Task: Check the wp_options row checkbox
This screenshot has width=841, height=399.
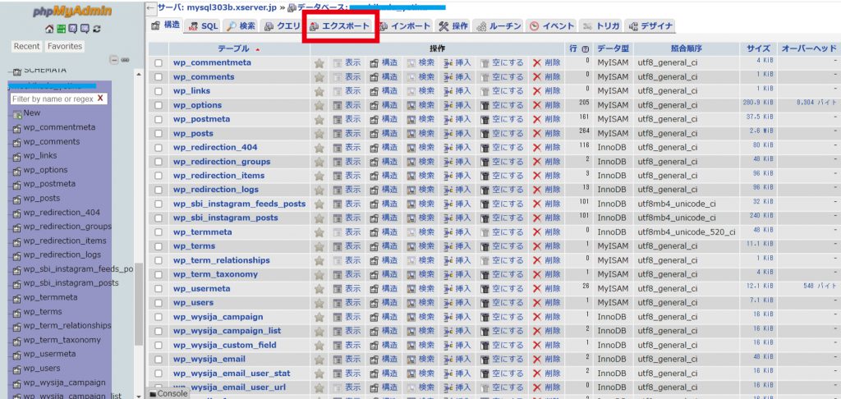Action: [159, 106]
